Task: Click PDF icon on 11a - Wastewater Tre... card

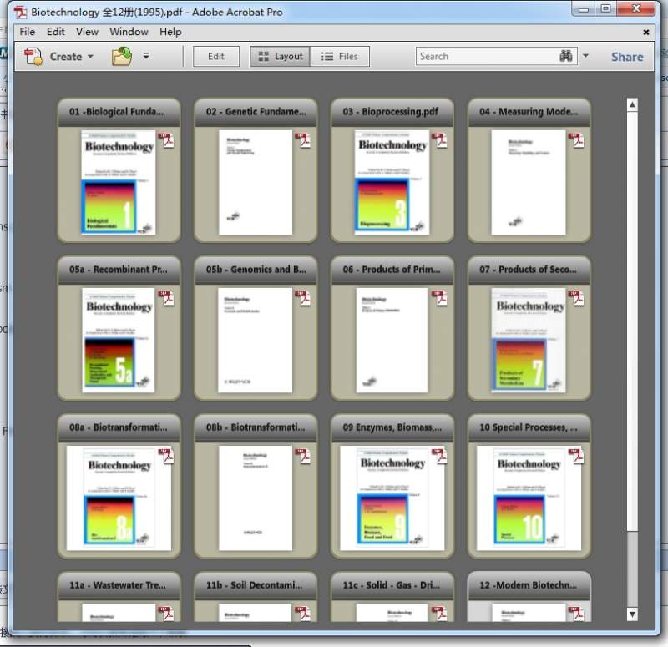Action: (x=166, y=614)
